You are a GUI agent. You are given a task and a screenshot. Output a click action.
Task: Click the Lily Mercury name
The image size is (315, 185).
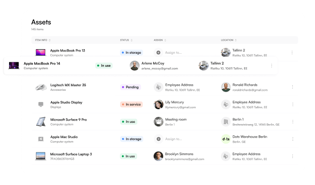(174, 102)
